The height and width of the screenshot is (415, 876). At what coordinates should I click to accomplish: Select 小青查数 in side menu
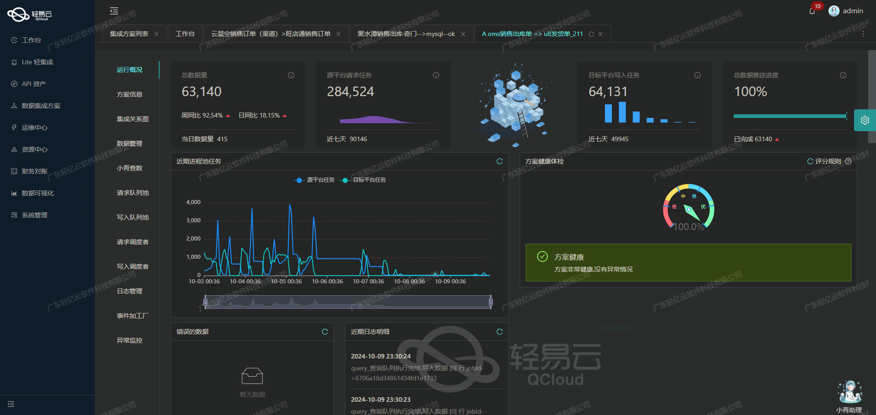coord(130,168)
